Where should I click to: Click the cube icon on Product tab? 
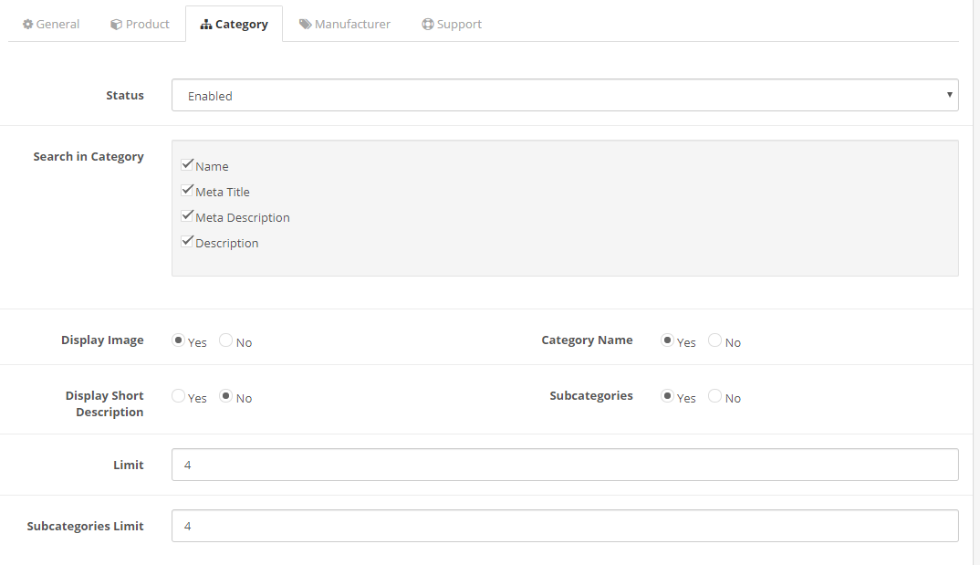116,25
